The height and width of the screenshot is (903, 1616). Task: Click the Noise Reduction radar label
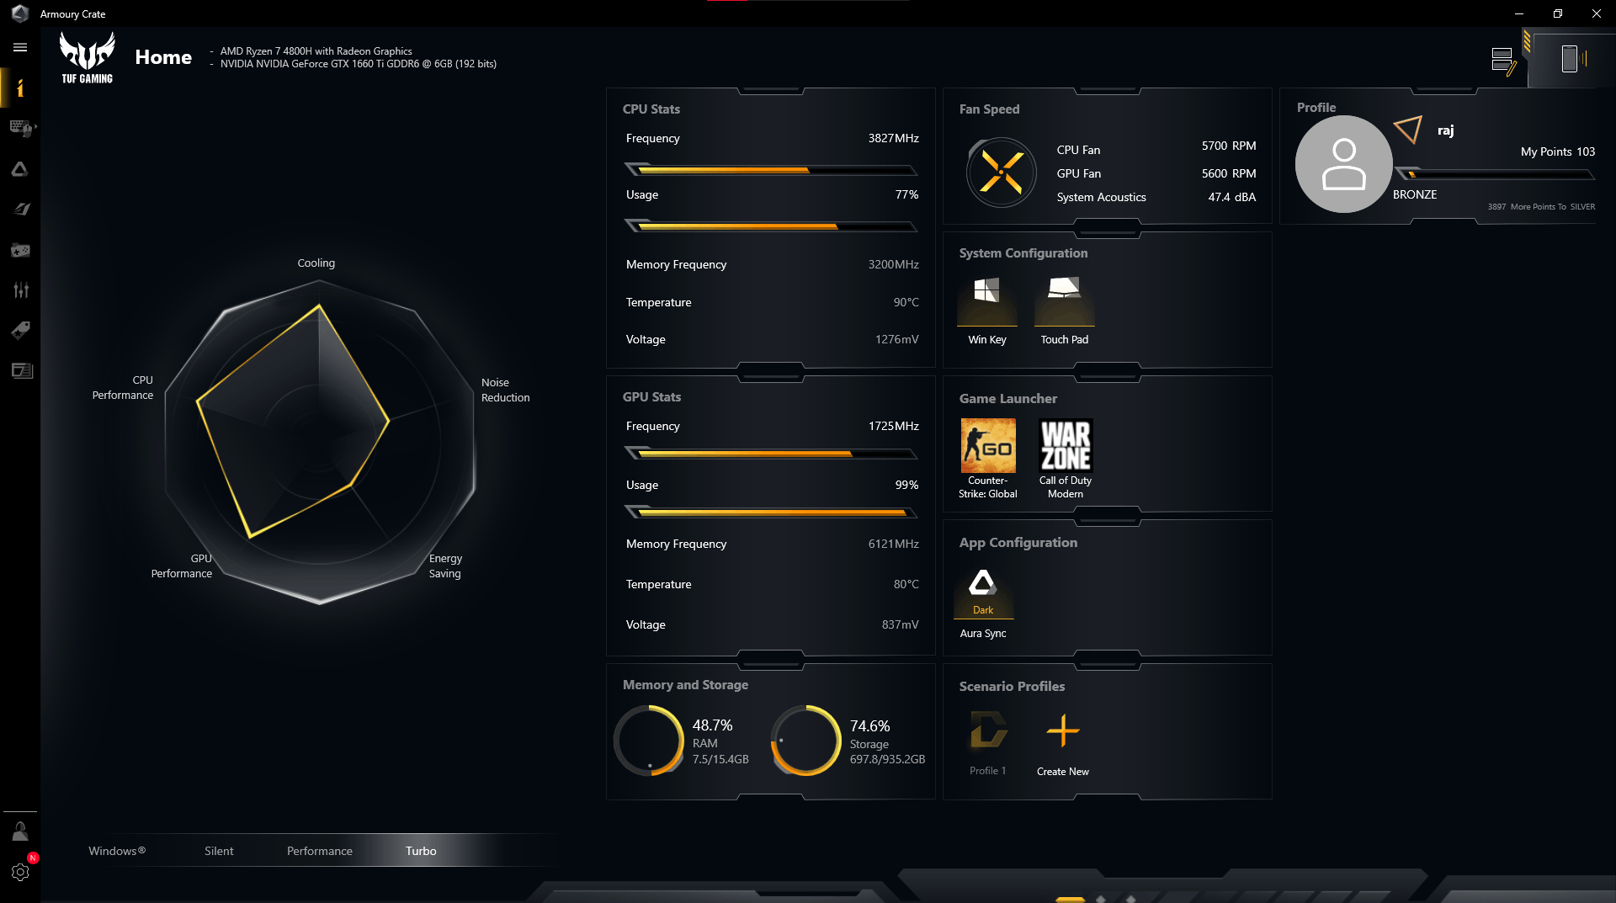click(506, 390)
